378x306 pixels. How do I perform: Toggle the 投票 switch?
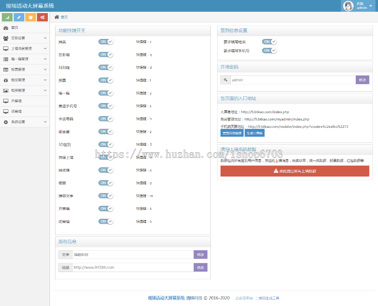click(x=106, y=80)
